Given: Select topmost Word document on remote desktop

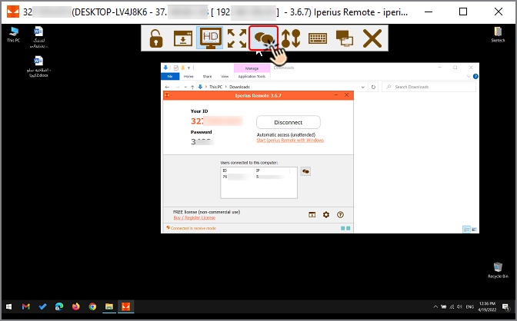Looking at the screenshot, I should tap(39, 37).
